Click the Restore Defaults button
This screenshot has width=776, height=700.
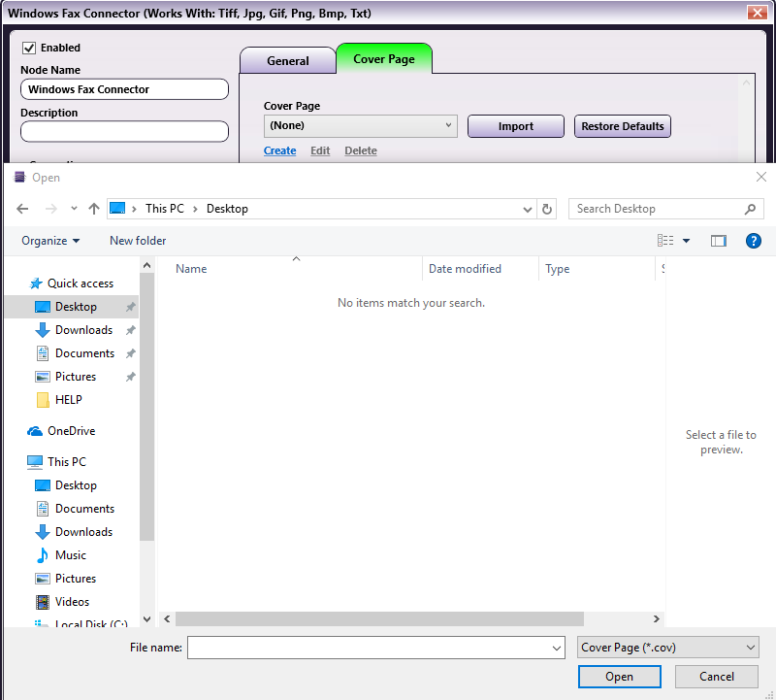[623, 126]
